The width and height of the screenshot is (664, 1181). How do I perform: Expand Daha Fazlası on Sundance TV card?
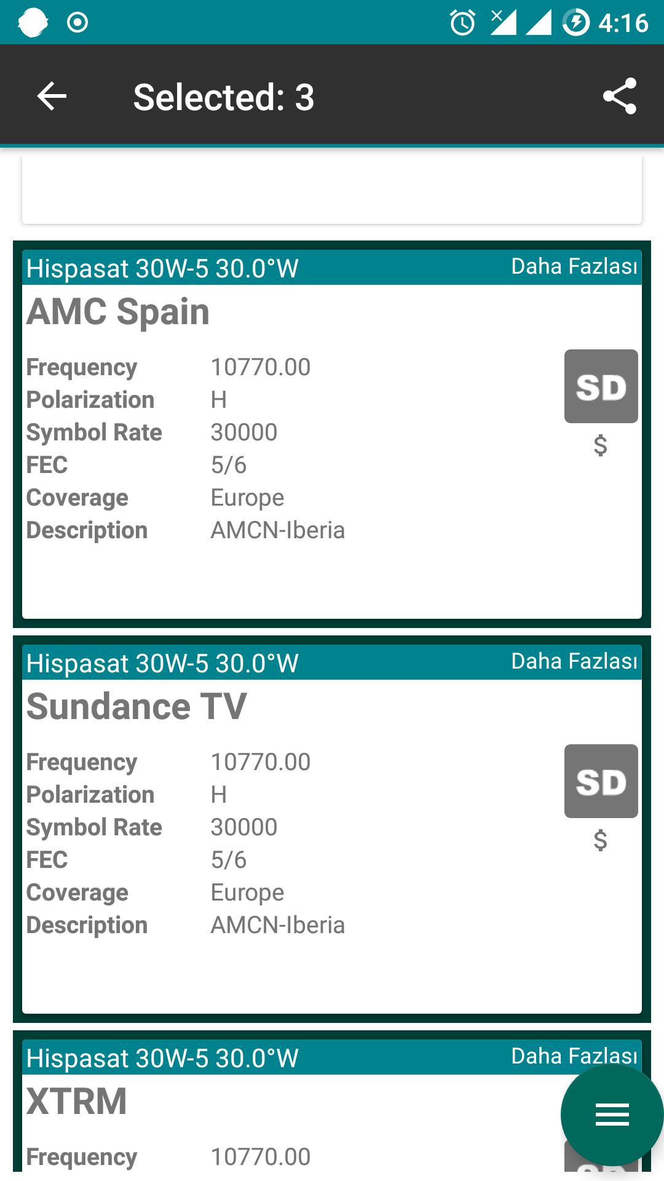coord(574,661)
